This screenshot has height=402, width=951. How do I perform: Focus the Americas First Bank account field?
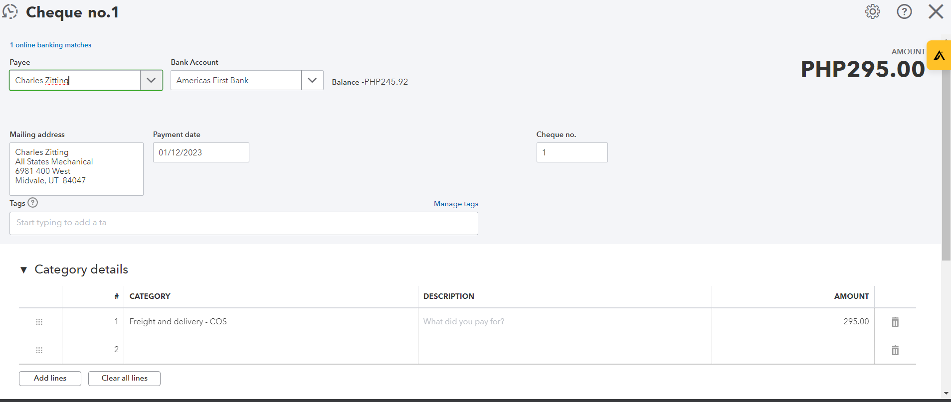click(x=236, y=80)
